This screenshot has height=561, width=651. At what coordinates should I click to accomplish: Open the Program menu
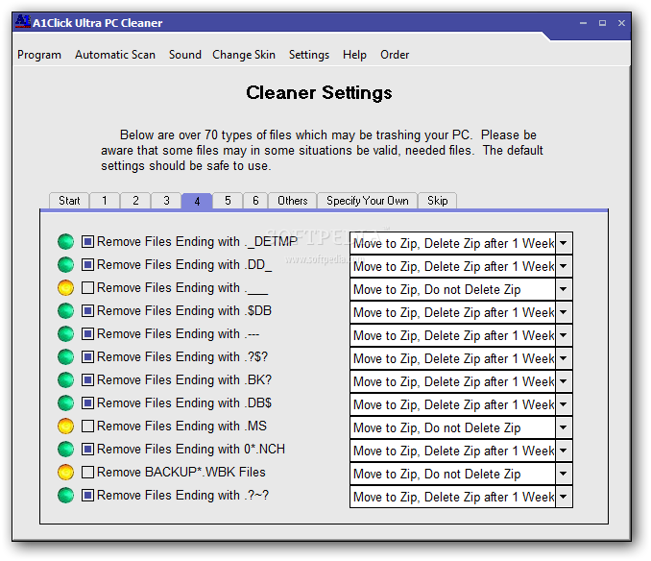point(39,55)
